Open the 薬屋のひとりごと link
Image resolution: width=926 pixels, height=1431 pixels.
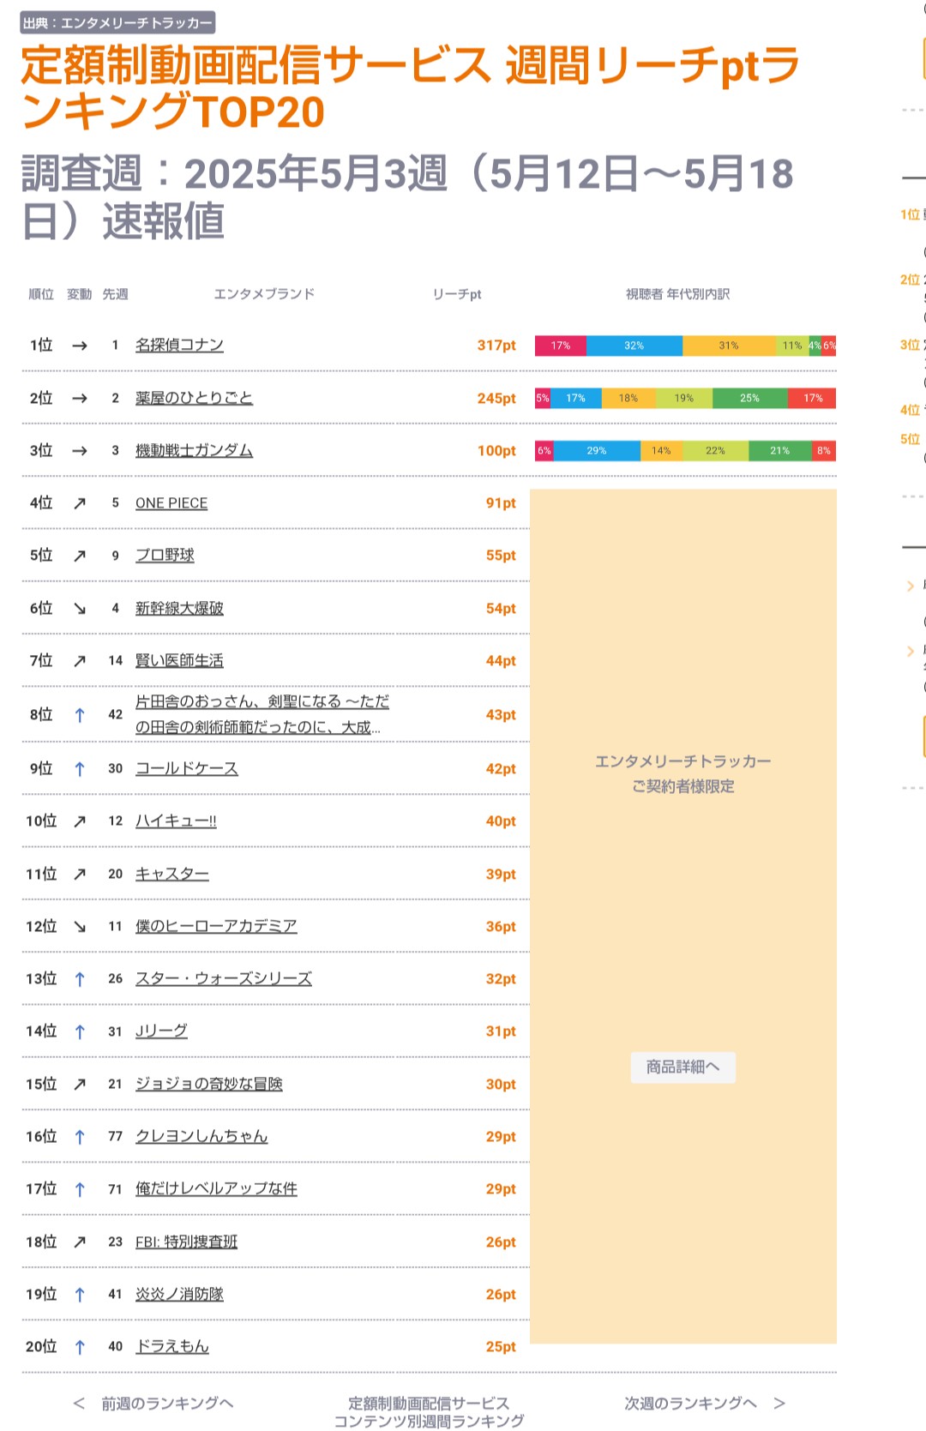point(194,398)
